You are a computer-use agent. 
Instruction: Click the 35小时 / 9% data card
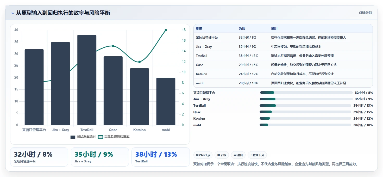[100, 157]
